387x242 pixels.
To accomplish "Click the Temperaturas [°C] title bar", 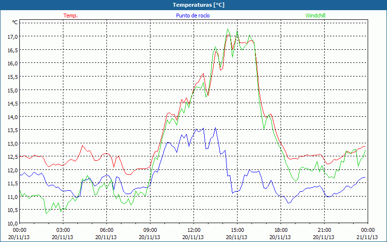I will pyautogui.click(x=193, y=5).
